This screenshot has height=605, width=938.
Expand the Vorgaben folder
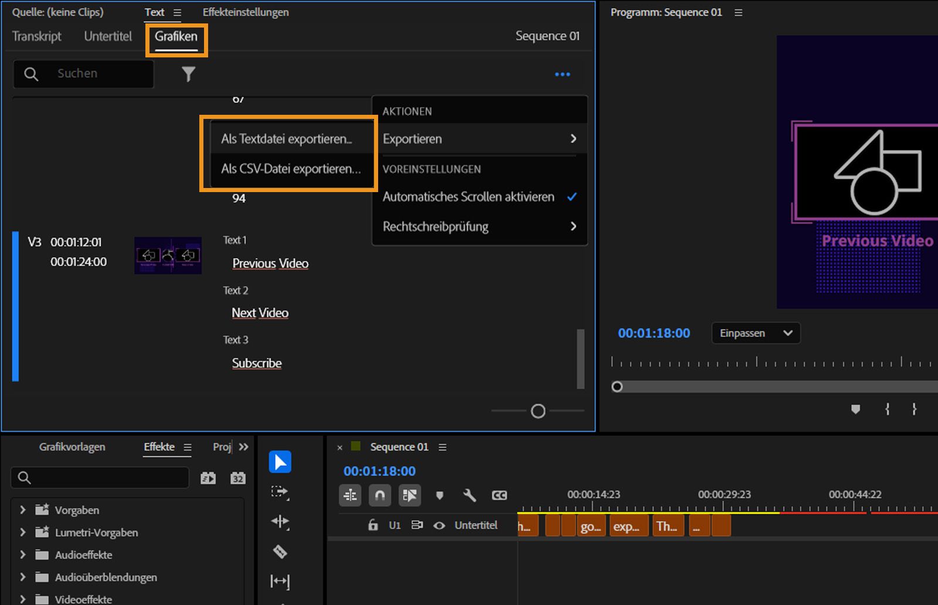pyautogui.click(x=23, y=510)
